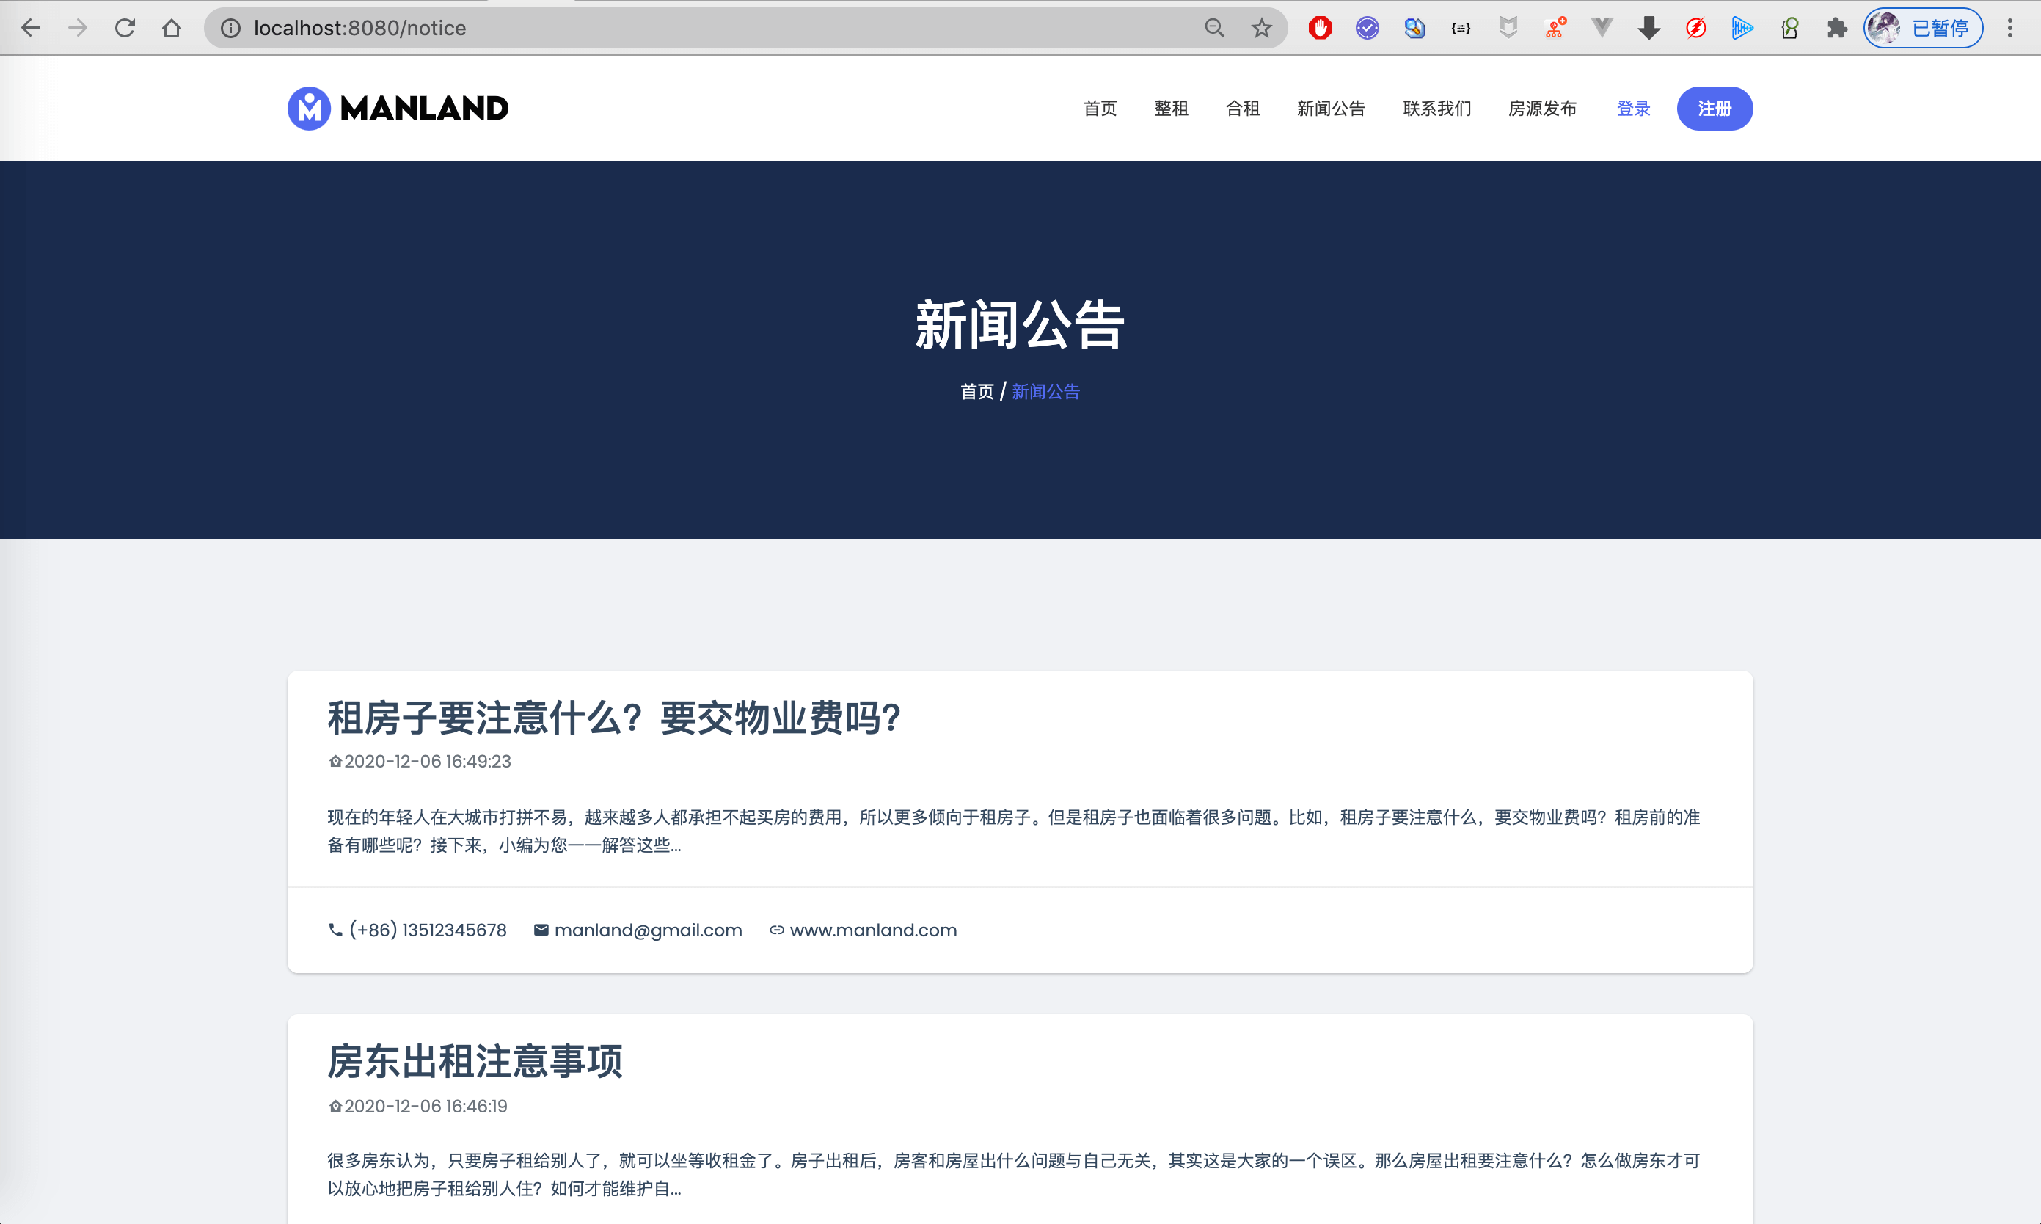Open article 租房子要注意什么？要交物业费吗?

[613, 718]
